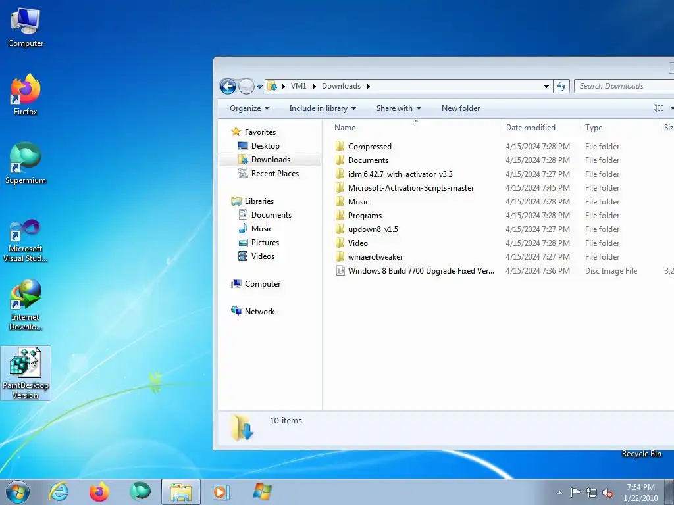The height and width of the screenshot is (505, 674).
Task: Click VM1 in the address breadcrumb
Action: coord(298,86)
